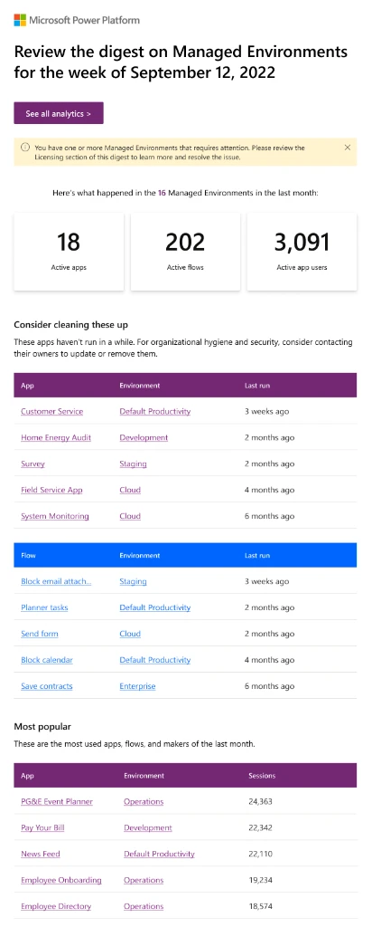This screenshot has height=927, width=372.
Task: Open the System Monitoring app link
Action: click(x=55, y=516)
